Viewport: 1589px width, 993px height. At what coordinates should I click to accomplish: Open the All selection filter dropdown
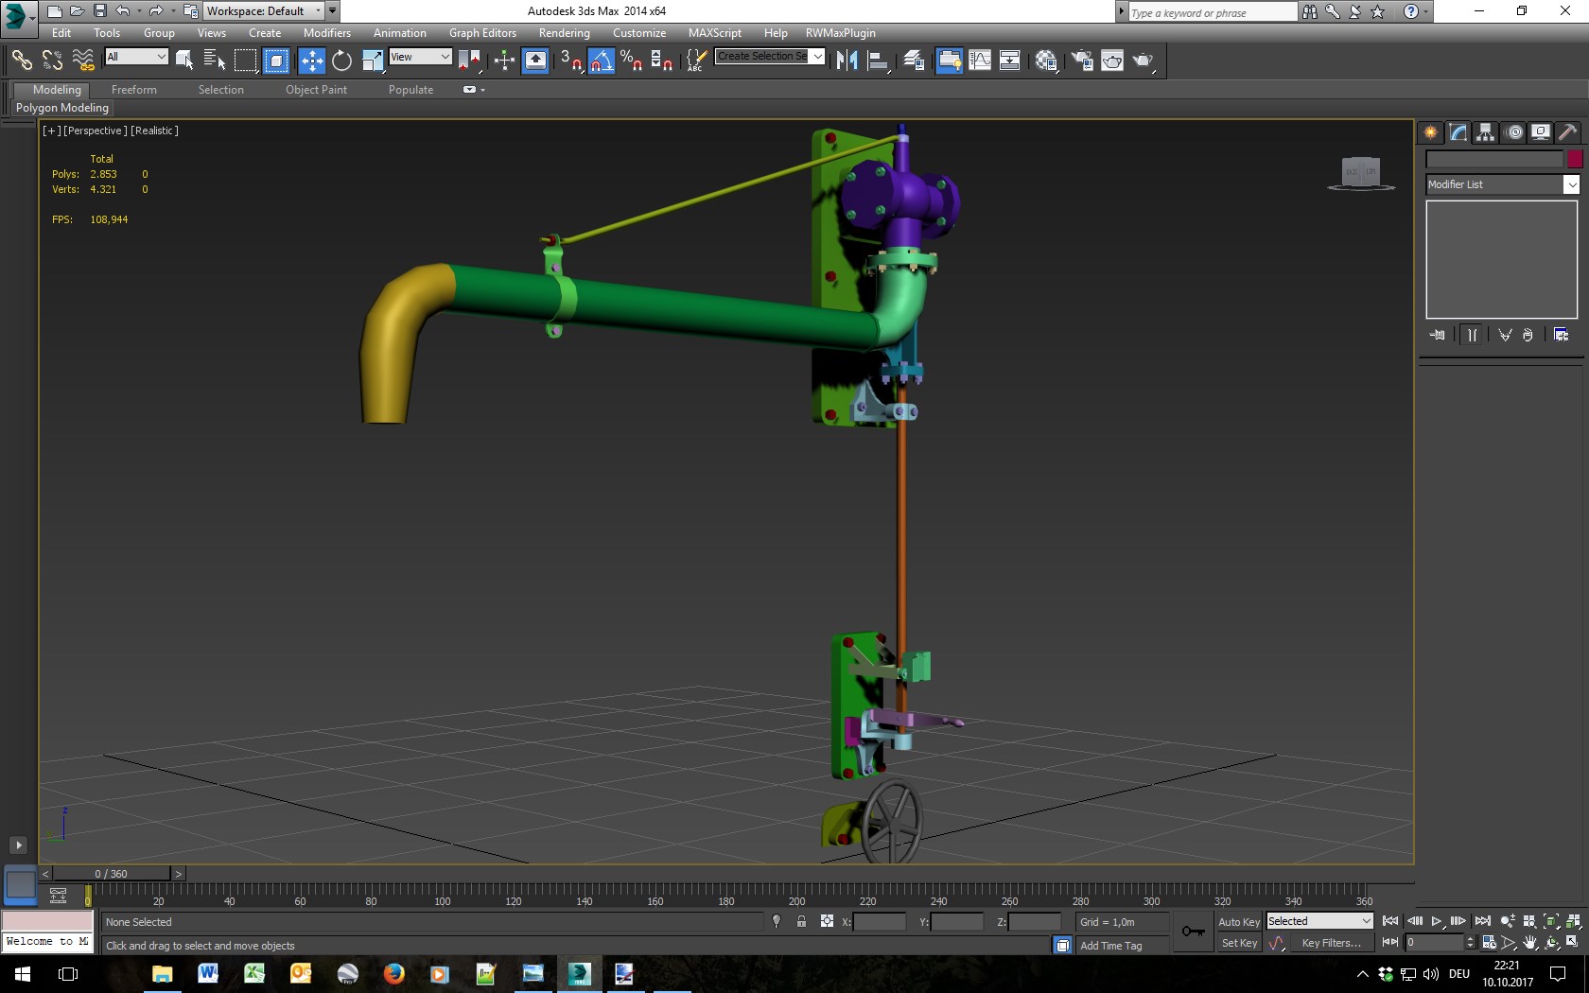pos(136,57)
